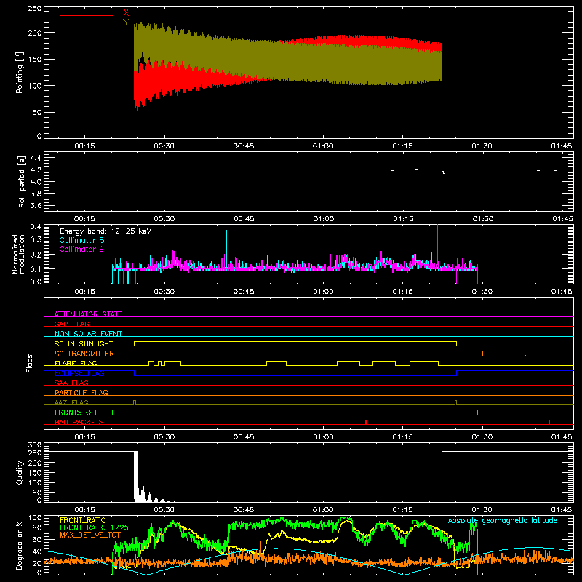Click the orange MAX_DET_VS_TOT legend entry
Image resolution: width=582 pixels, height=582 pixels.
pos(90,535)
